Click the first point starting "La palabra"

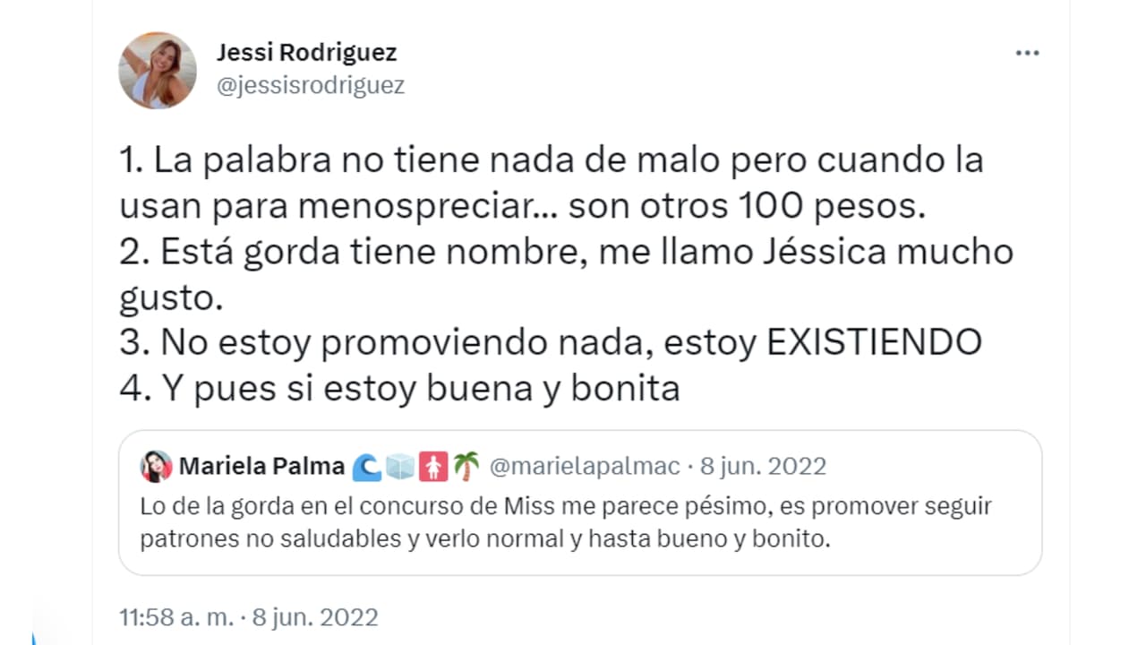[x=551, y=161]
